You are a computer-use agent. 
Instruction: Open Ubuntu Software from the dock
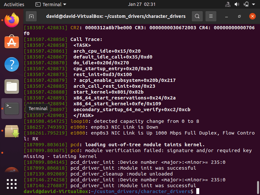coord(12,42)
